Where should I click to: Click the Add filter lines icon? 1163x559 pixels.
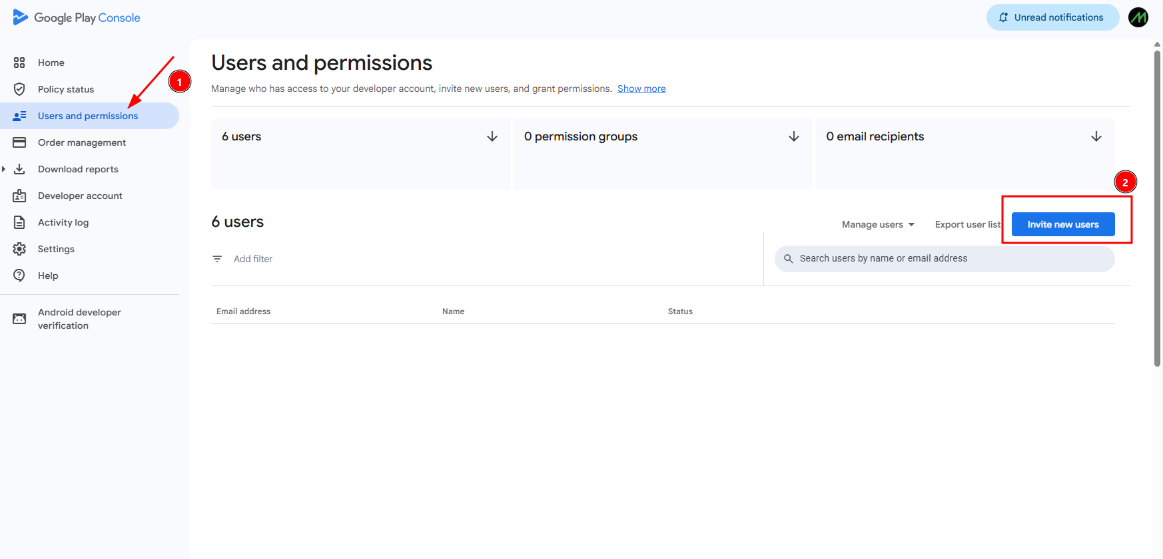(217, 259)
